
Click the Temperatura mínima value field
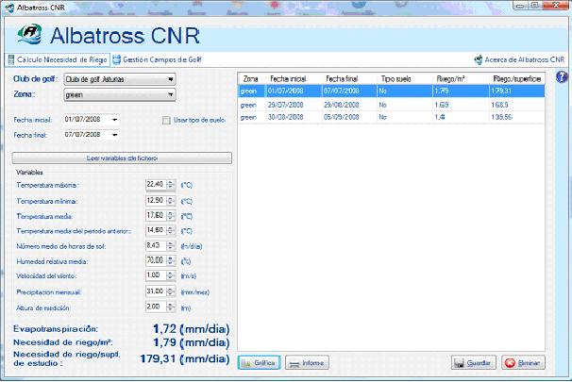[156, 201]
